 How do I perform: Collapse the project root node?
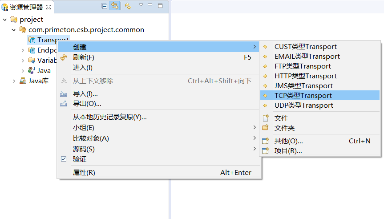coord(5,20)
